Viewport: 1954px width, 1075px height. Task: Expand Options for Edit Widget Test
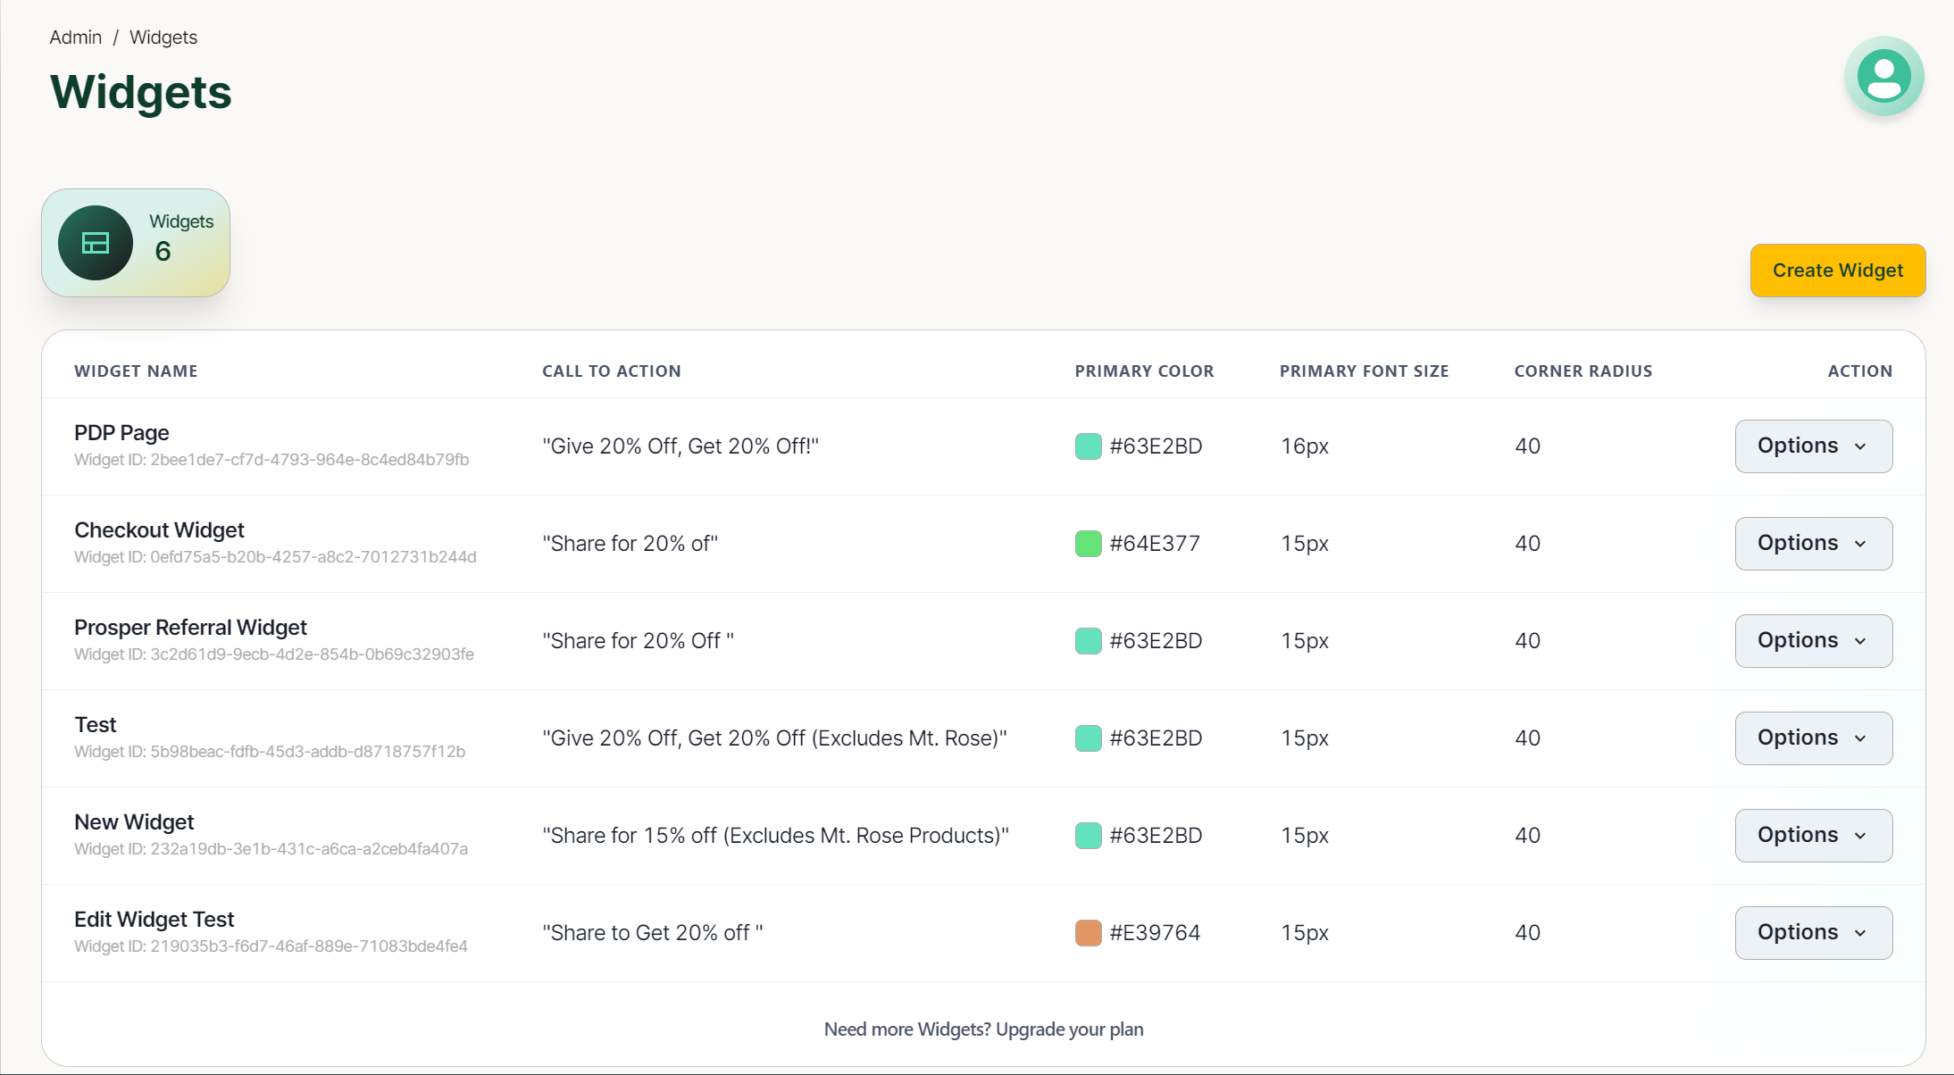coord(1813,932)
